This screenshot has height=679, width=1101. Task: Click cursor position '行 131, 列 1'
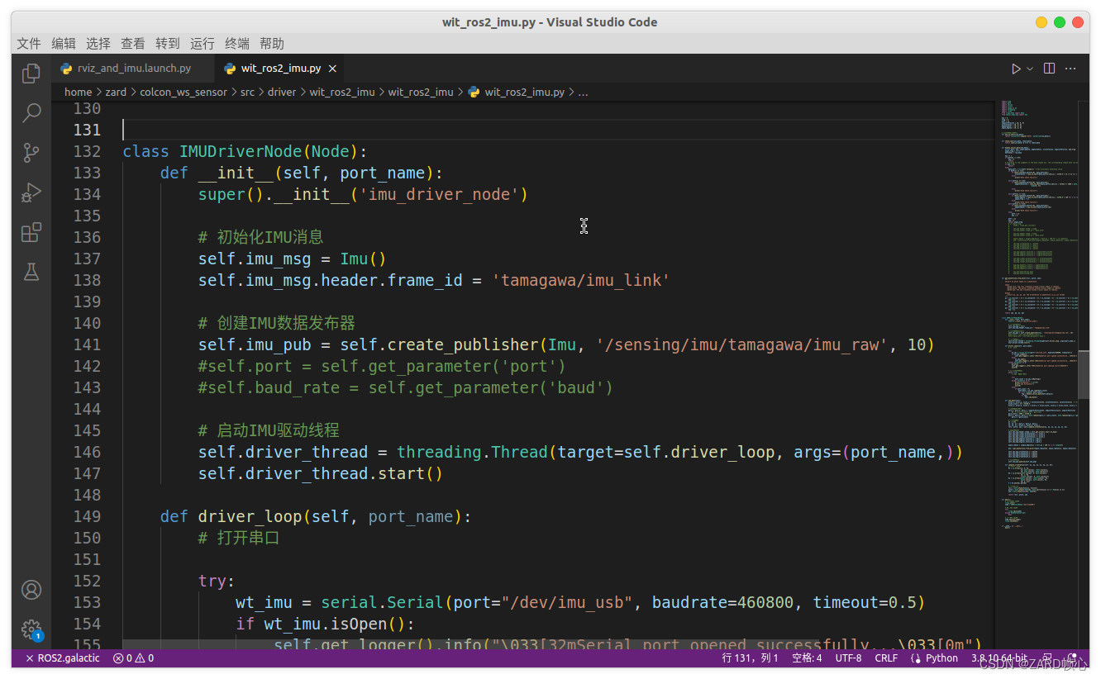click(750, 658)
